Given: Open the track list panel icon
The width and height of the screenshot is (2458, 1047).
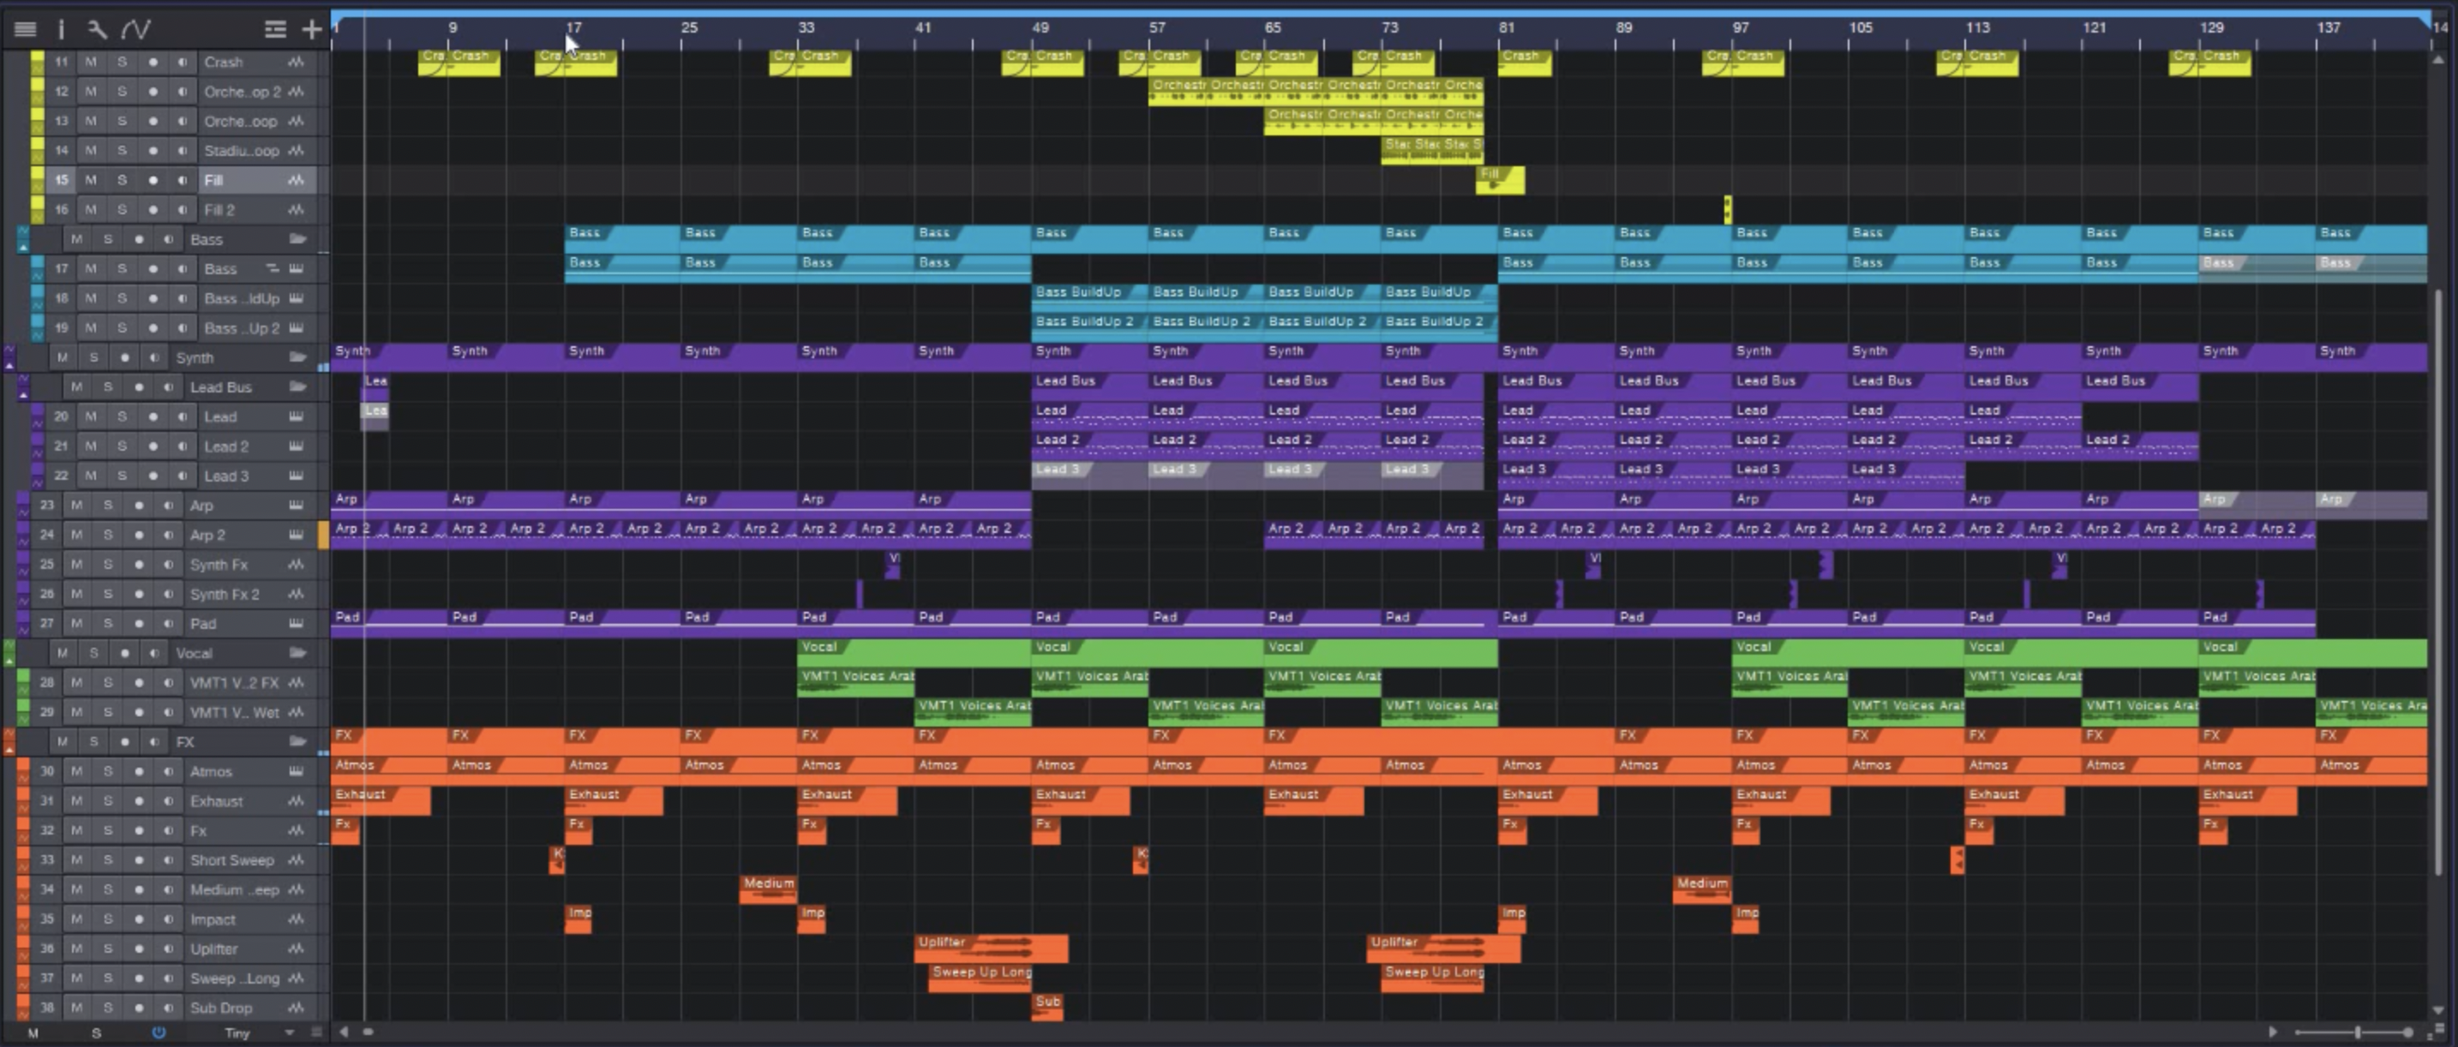Looking at the screenshot, I should click(x=25, y=30).
